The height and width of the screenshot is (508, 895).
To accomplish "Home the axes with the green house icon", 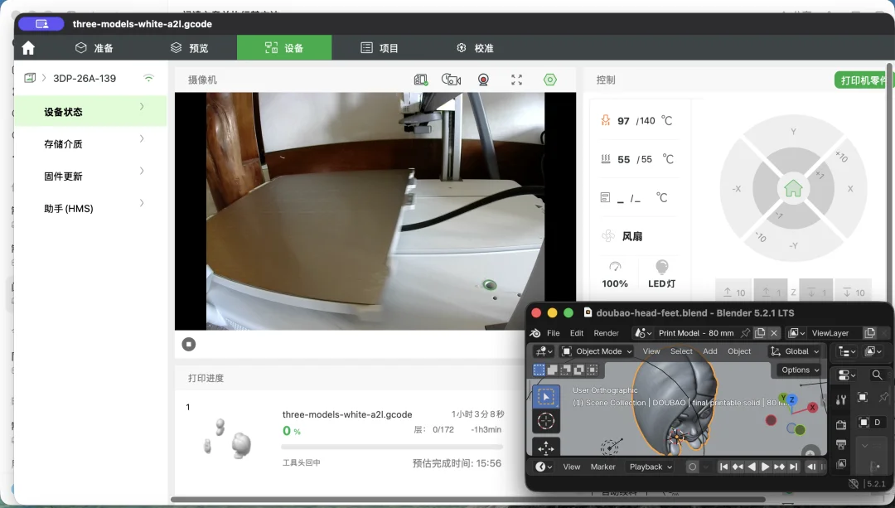I will pyautogui.click(x=793, y=188).
